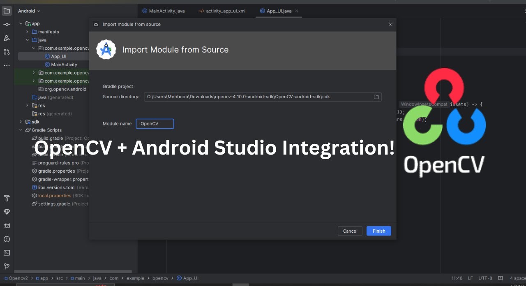
Task: Select the org.opencv.android package
Action: pos(62,89)
